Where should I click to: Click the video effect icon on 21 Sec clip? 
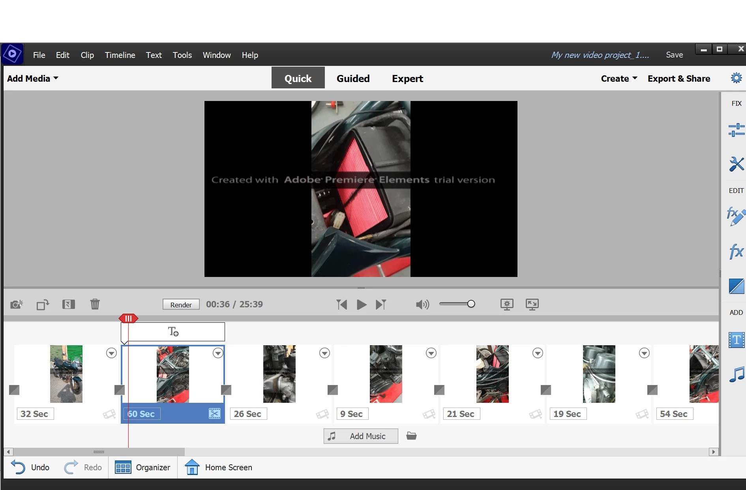point(535,414)
